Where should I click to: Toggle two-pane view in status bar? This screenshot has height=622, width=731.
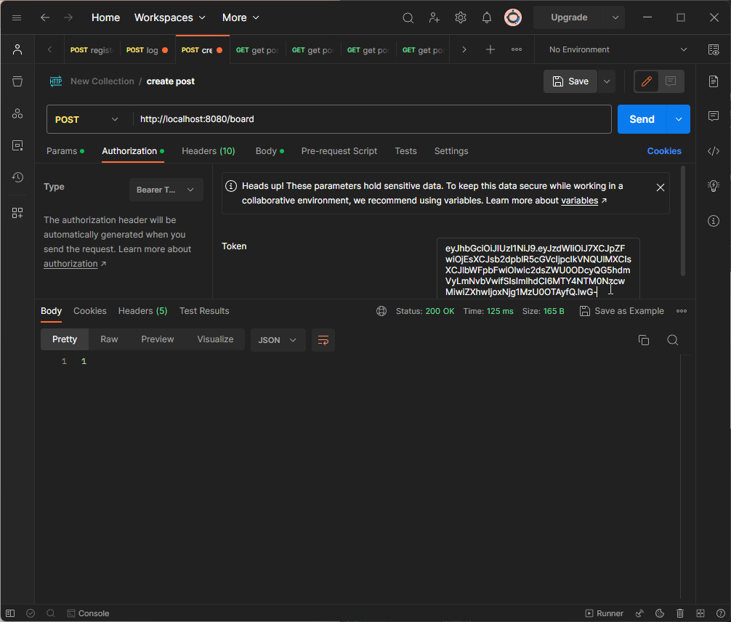point(700,613)
